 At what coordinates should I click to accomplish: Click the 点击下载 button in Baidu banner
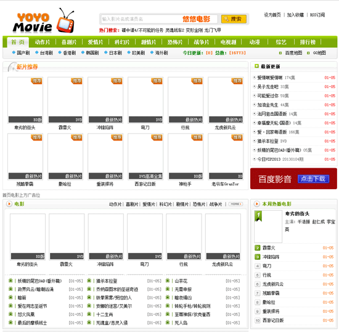point(313,179)
